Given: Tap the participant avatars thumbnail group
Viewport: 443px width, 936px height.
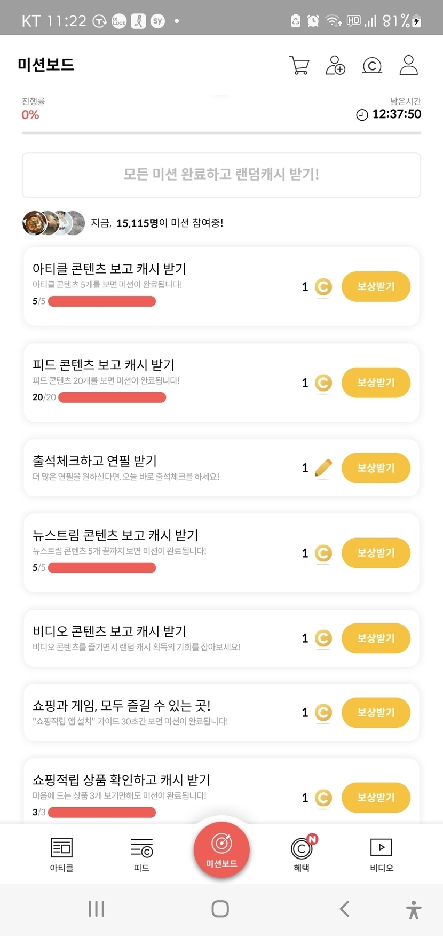Looking at the screenshot, I should (53, 223).
